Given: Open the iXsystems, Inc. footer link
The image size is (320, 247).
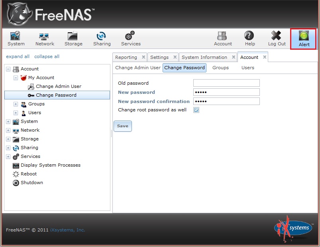Looking at the screenshot, I should (68, 230).
